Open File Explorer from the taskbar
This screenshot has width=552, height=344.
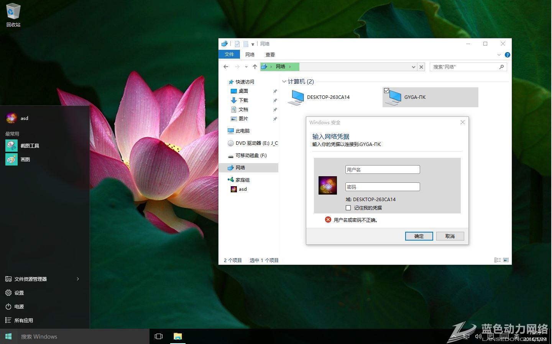click(x=177, y=336)
